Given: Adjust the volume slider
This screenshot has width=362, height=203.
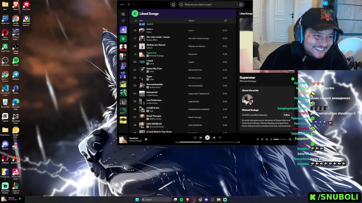Looking at the screenshot, I should (280, 139).
